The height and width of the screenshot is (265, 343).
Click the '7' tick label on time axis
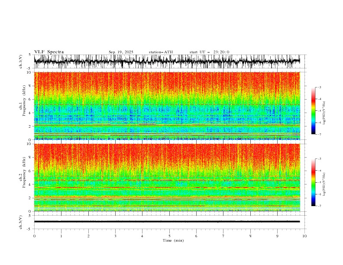[x=223, y=236]
